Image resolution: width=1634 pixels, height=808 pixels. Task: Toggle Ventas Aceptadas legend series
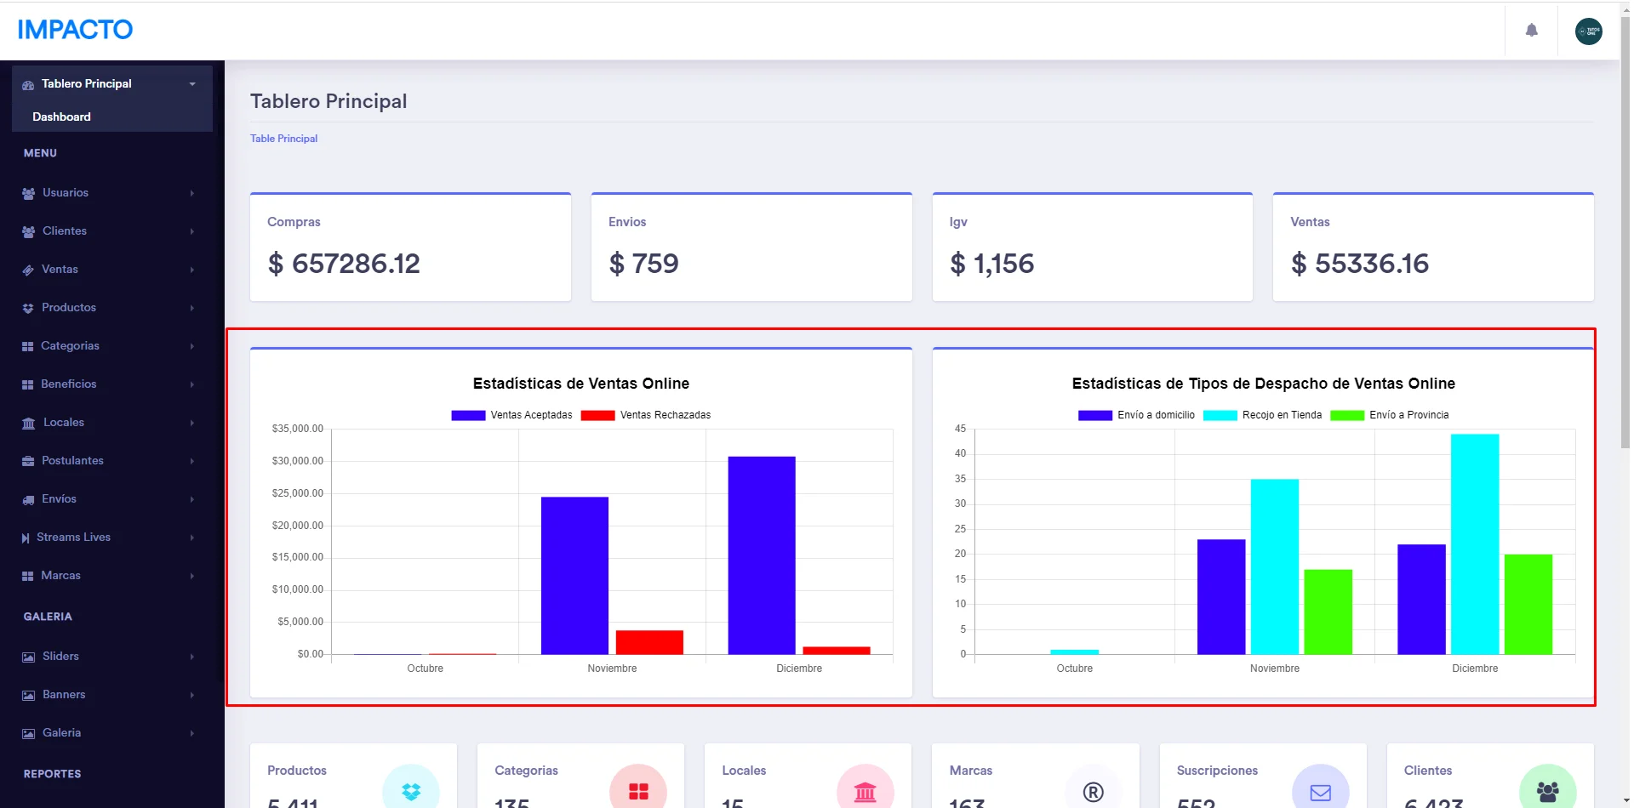click(x=512, y=415)
